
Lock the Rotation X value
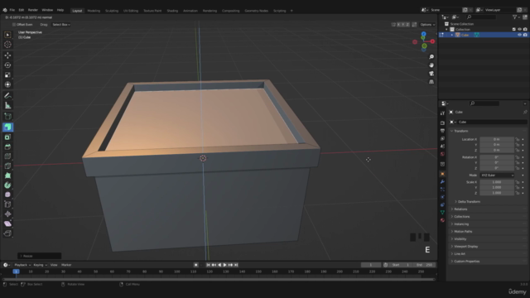[517, 157]
